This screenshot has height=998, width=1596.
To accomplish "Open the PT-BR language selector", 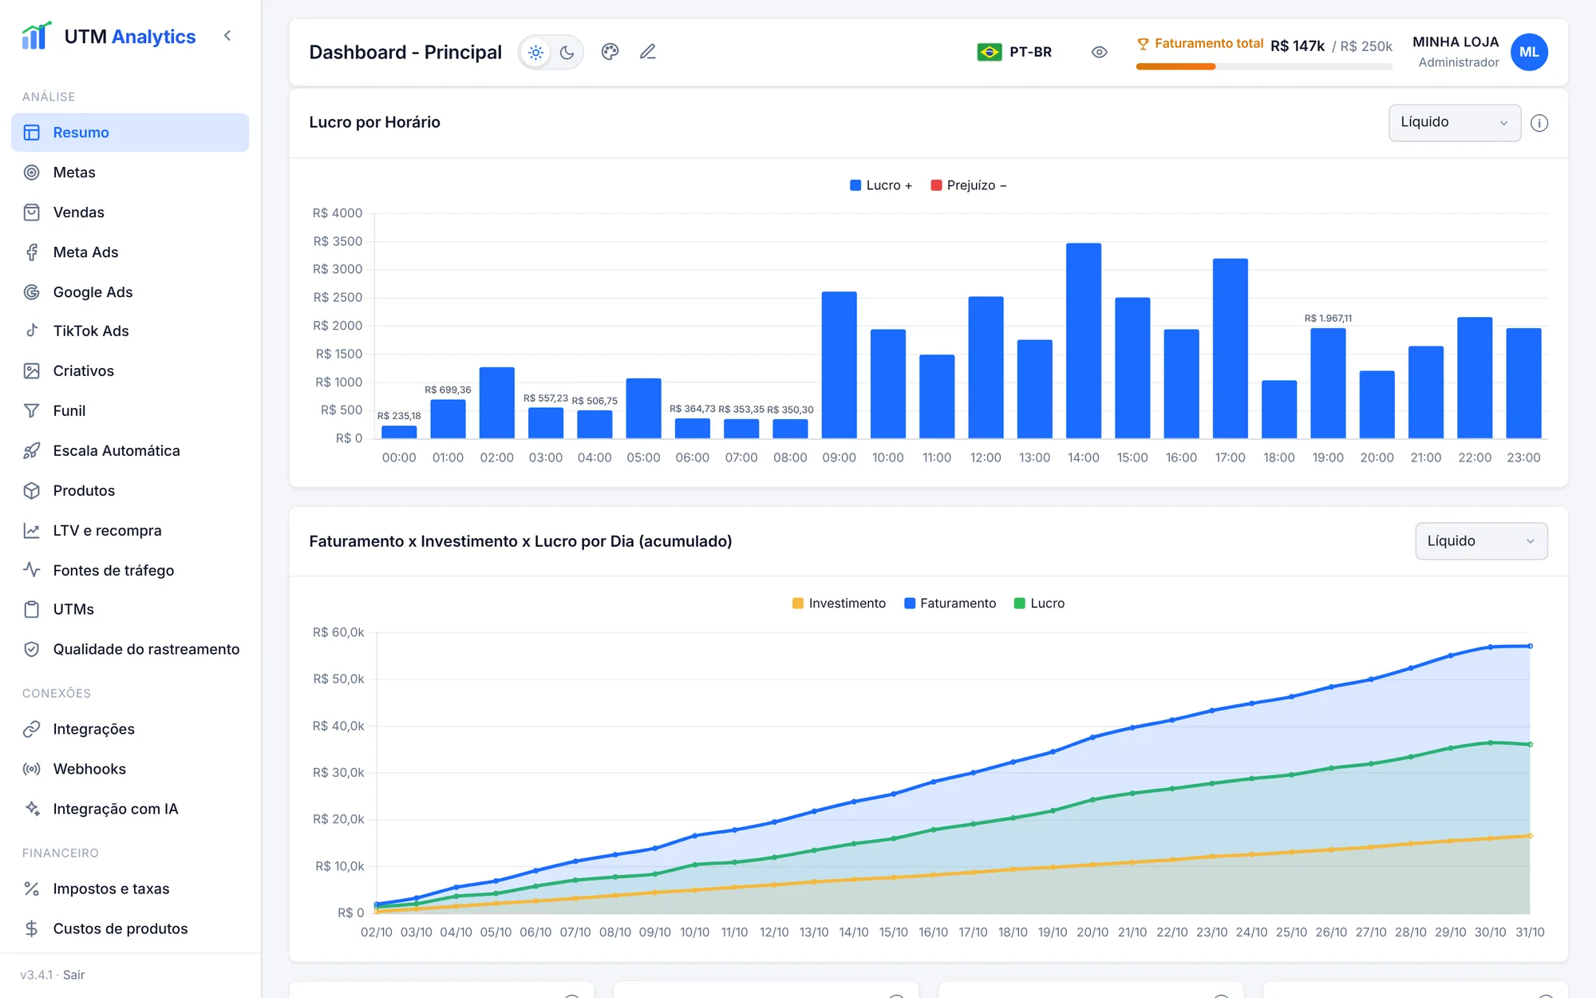I will pos(1015,52).
